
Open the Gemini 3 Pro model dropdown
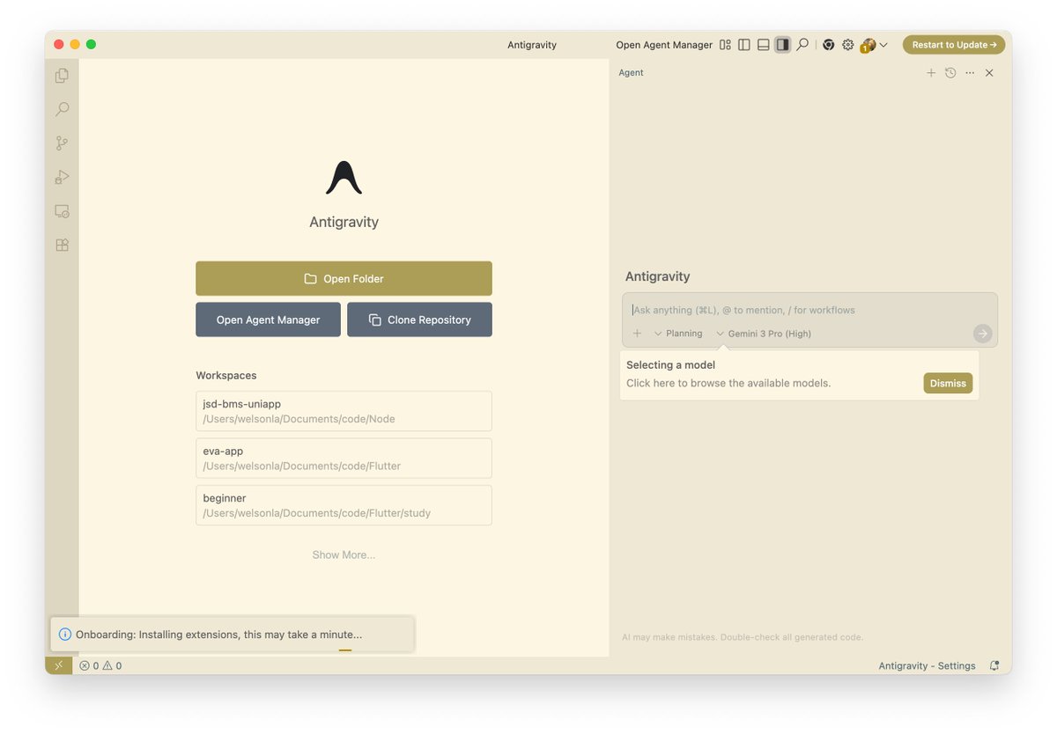(764, 334)
